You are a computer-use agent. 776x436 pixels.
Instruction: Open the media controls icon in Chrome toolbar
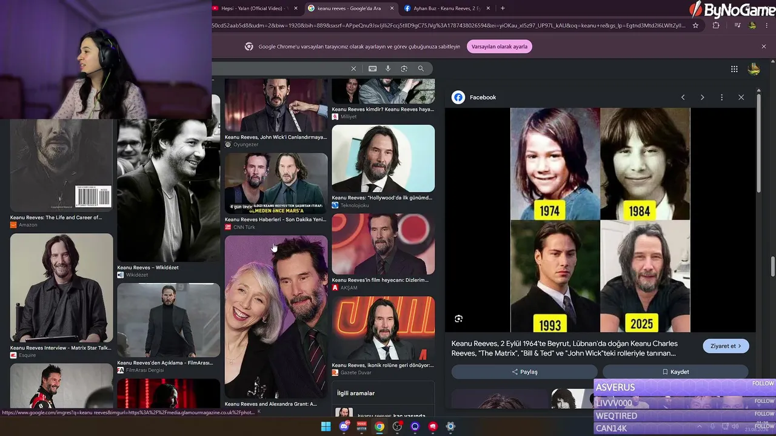737,25
